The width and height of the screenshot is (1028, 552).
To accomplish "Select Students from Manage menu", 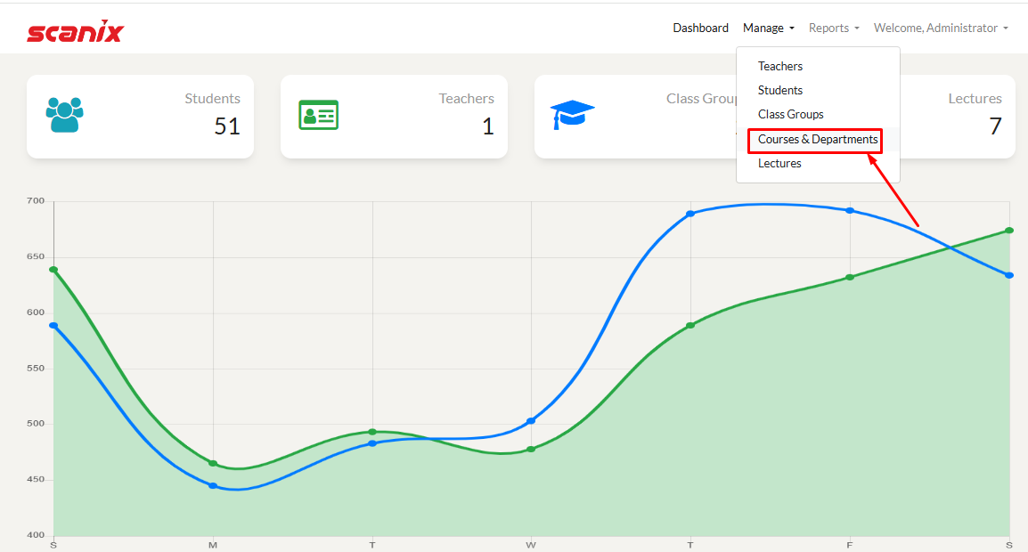I will (x=780, y=90).
